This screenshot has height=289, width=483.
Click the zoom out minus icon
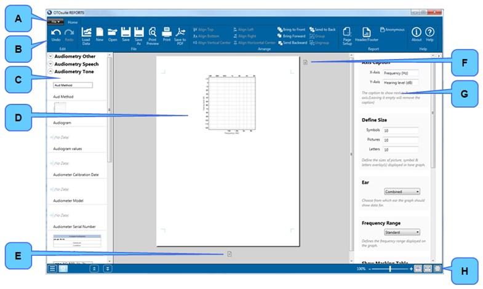click(370, 269)
